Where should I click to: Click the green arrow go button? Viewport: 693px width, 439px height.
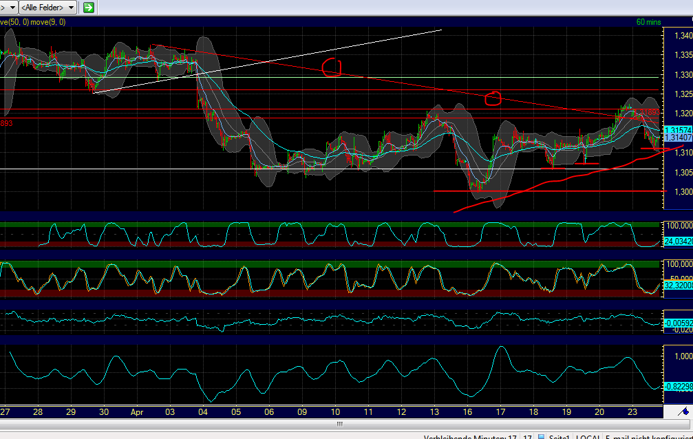[x=88, y=7]
